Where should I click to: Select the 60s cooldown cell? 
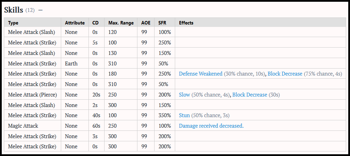(x=97, y=126)
